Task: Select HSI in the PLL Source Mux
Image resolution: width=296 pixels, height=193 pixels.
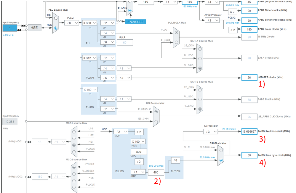Action: (x=56, y=18)
